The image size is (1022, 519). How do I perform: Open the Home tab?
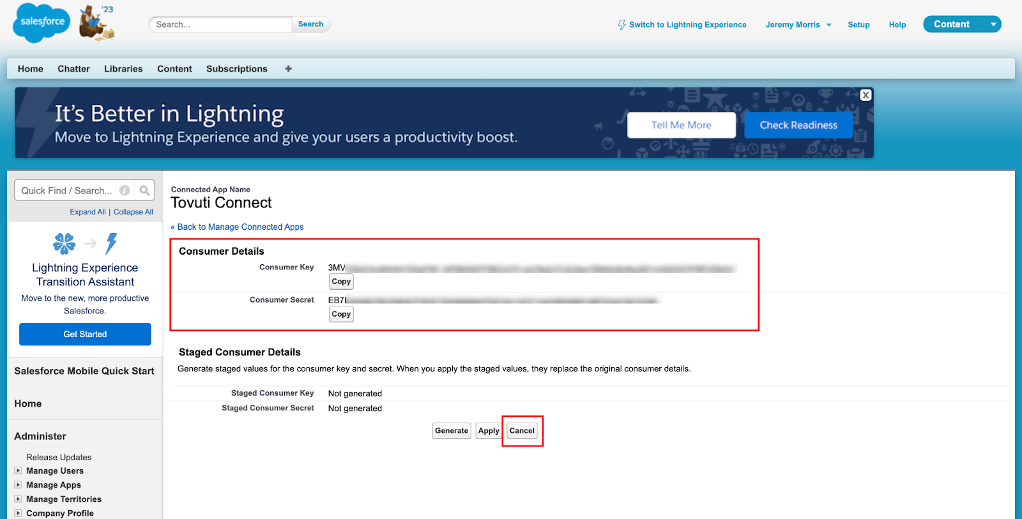coord(31,69)
